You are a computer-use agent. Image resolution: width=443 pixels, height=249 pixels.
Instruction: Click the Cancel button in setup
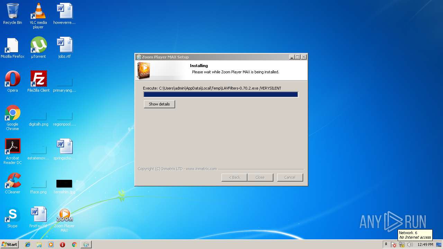[x=290, y=177]
